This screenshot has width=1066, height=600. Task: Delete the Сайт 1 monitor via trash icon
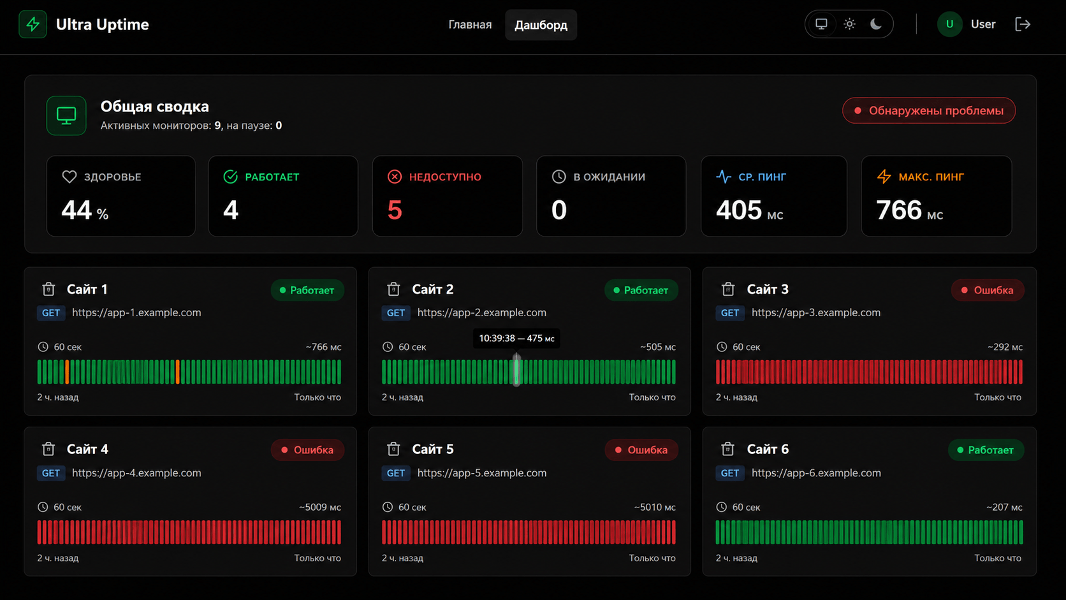(48, 289)
